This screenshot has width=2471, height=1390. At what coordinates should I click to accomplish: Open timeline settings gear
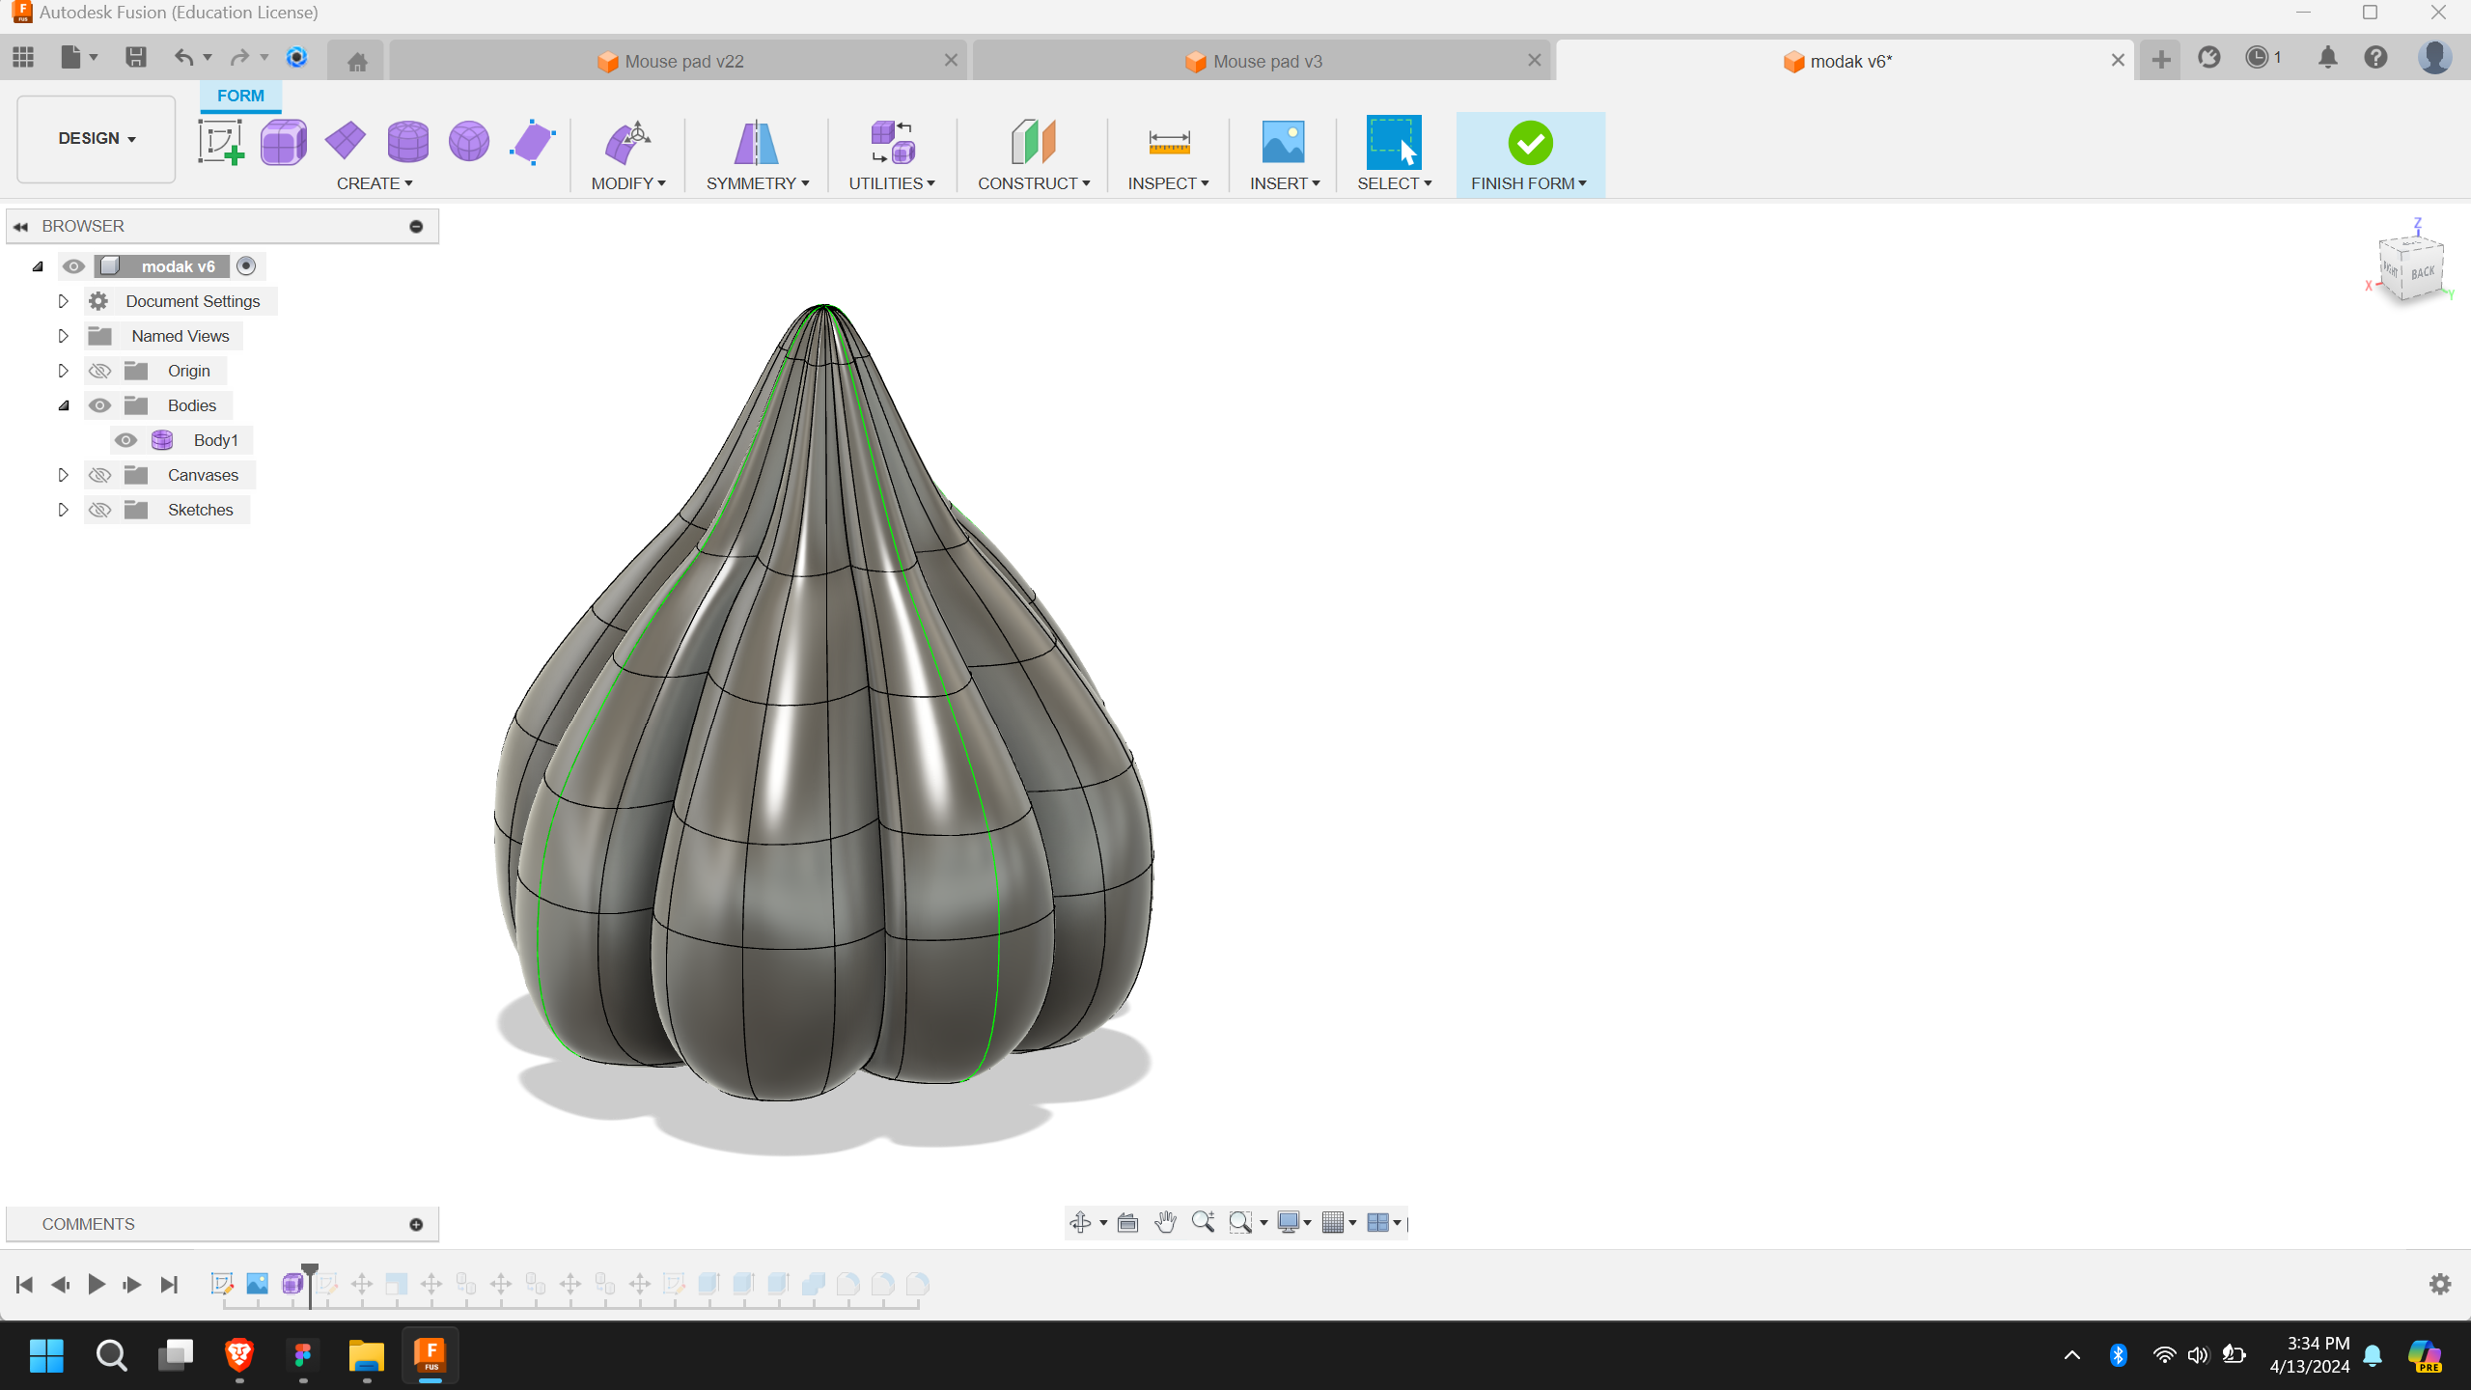2440,1284
